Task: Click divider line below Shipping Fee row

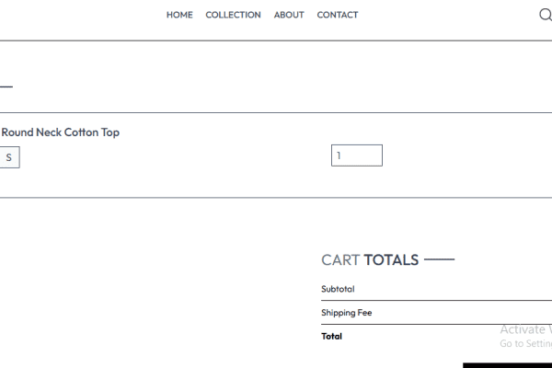Action: point(436,325)
